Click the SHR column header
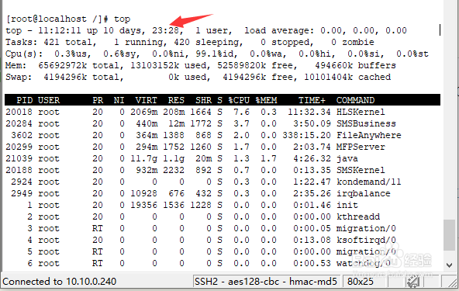The image size is (459, 291). (203, 100)
